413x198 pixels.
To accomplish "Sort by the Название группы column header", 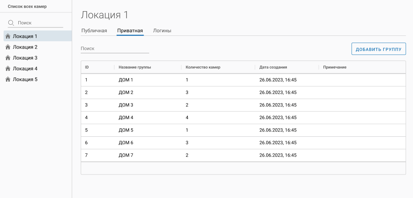I will click(135, 67).
